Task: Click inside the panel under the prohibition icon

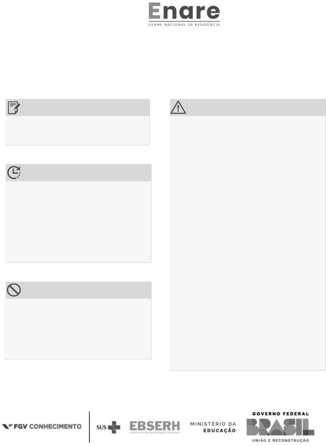Action: pyautogui.click(x=78, y=328)
